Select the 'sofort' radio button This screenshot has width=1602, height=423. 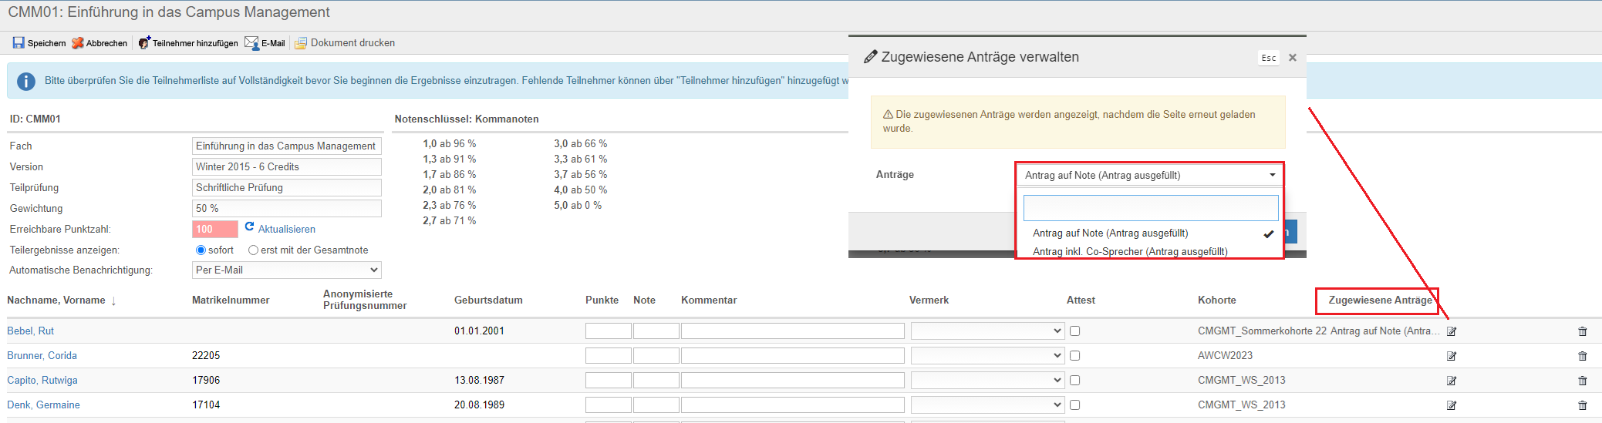pos(201,250)
